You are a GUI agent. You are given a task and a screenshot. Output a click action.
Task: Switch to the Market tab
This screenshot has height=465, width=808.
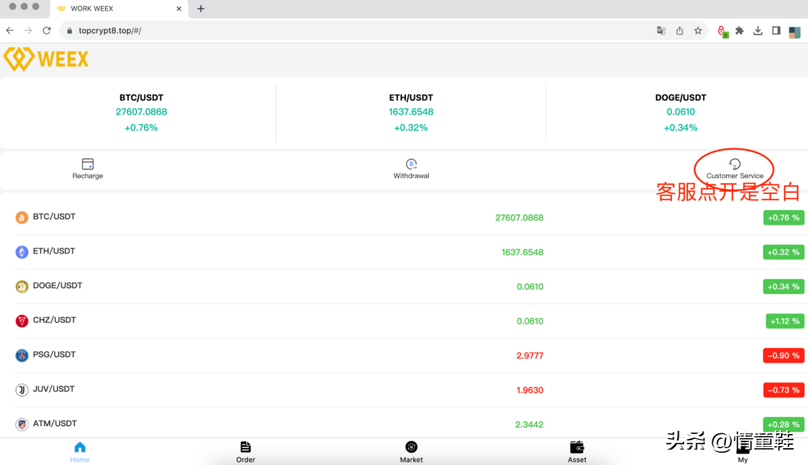(x=411, y=452)
